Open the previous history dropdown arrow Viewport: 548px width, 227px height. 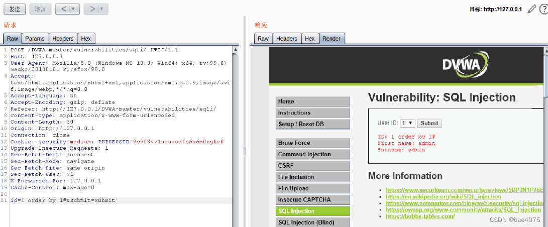[74, 9]
